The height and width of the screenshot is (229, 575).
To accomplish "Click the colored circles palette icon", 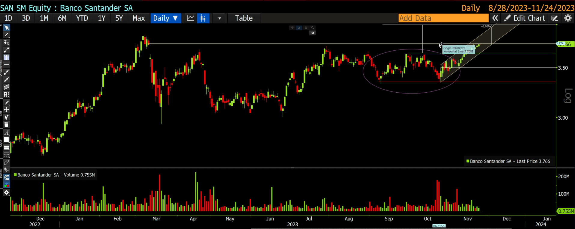I will pyautogui.click(x=6, y=185).
